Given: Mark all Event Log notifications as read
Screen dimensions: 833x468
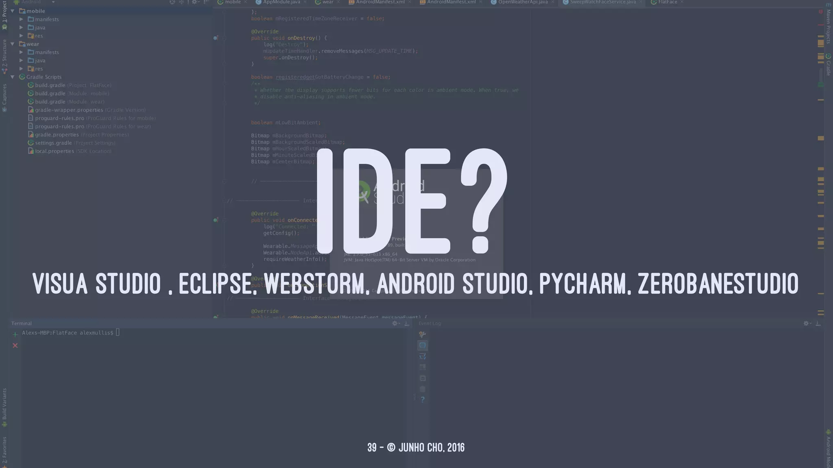Looking at the screenshot, I should click(x=423, y=378).
